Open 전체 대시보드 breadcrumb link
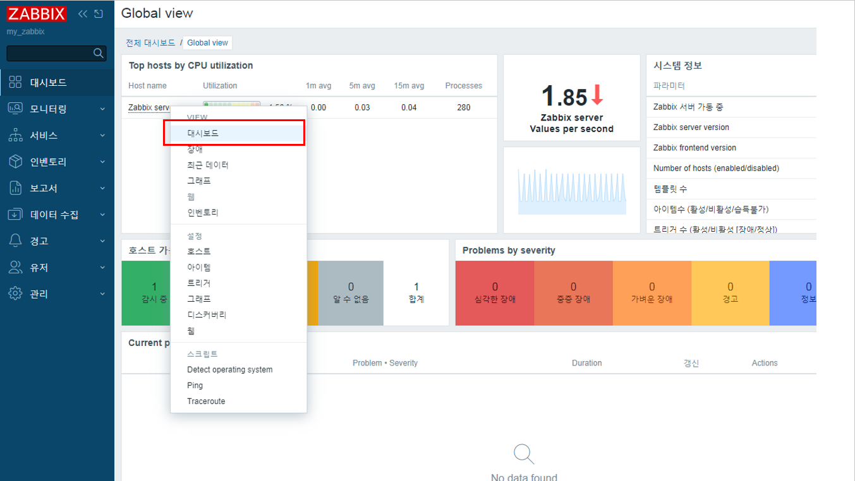 tap(150, 43)
